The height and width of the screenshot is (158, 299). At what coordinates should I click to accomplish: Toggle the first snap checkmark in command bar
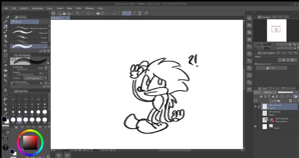[124, 13]
